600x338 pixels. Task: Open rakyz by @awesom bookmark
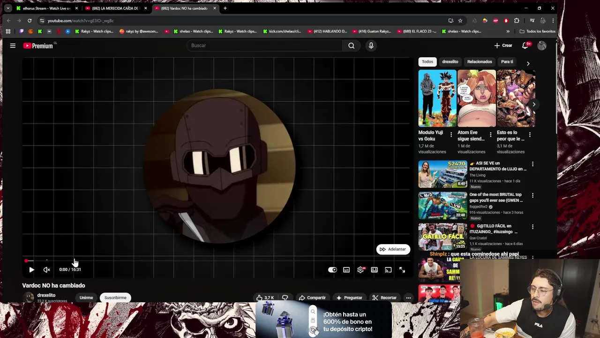[139, 31]
